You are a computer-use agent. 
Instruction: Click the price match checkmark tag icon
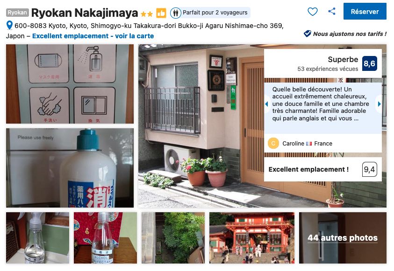308,34
